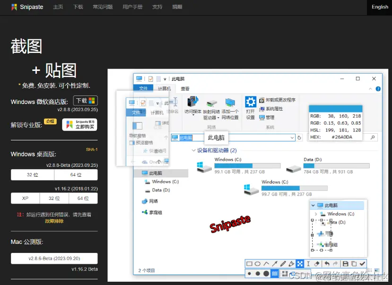This screenshot has height=285, width=392.
Task: Click the map network drive icon
Action: tap(211, 103)
